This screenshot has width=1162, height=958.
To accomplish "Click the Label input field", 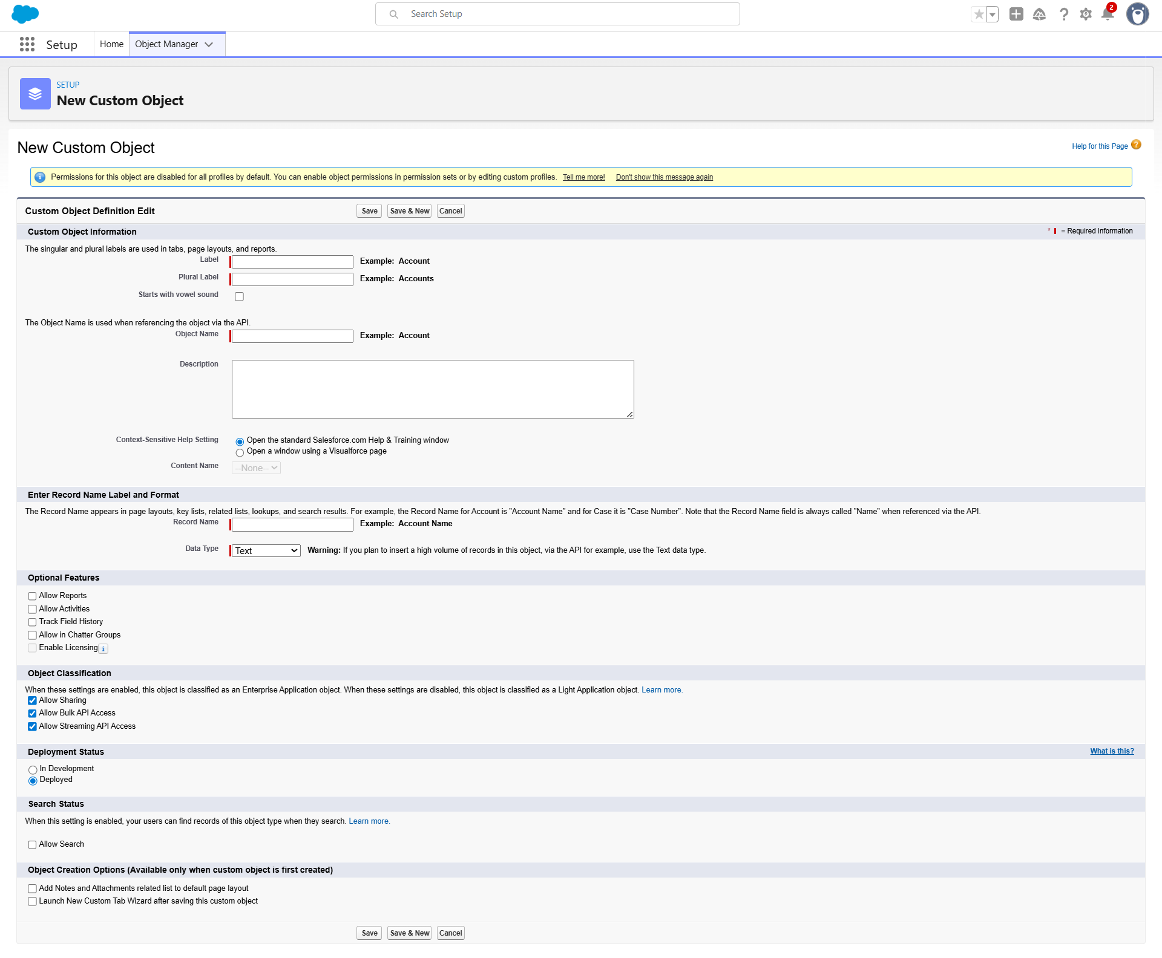I will tap(292, 262).
